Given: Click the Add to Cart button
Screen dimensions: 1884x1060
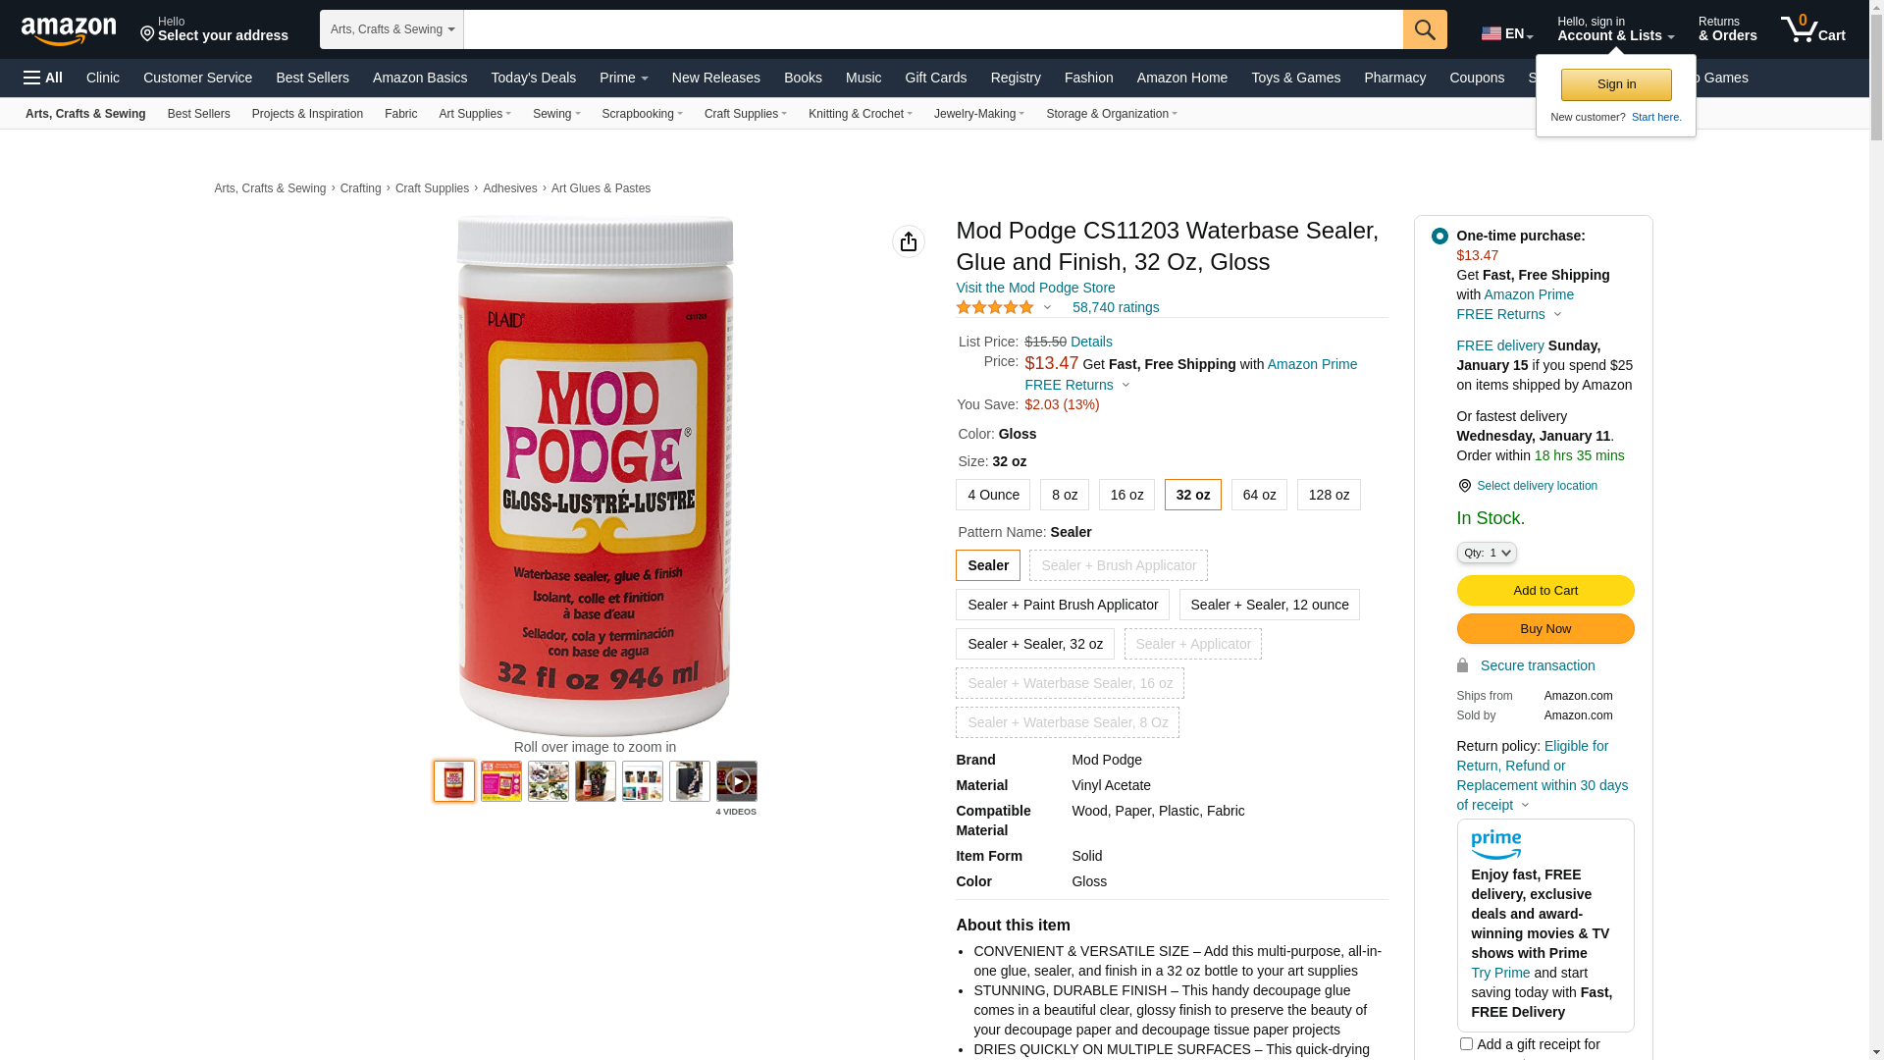Looking at the screenshot, I should 1545,590.
